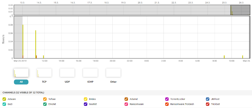Screen dimensions: 252x108
Task: Disable the Gozi channel checkbox
Action: (x=4, y=104)
